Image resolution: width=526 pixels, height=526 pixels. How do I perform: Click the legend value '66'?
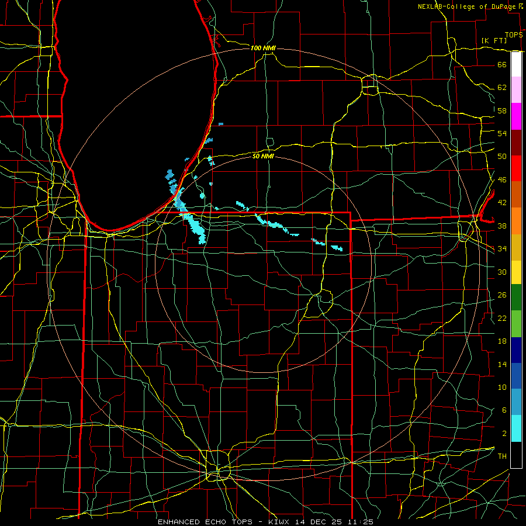tap(502, 64)
